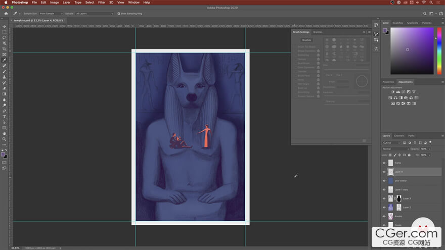Switch to the Gradients tab
445x250 pixels.
[412, 23]
